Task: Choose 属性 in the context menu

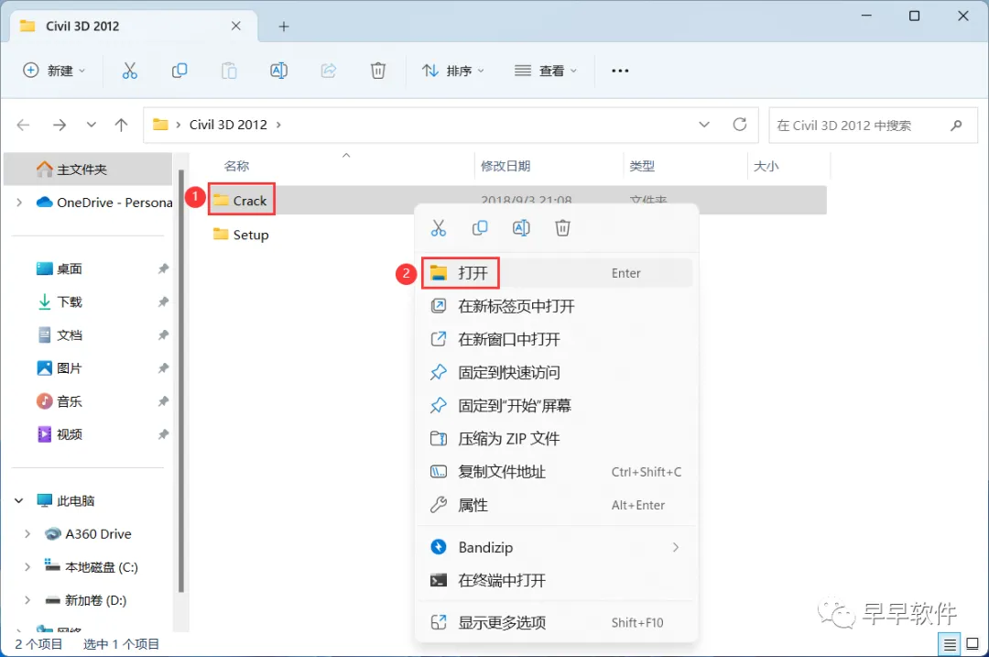Action: click(557, 505)
